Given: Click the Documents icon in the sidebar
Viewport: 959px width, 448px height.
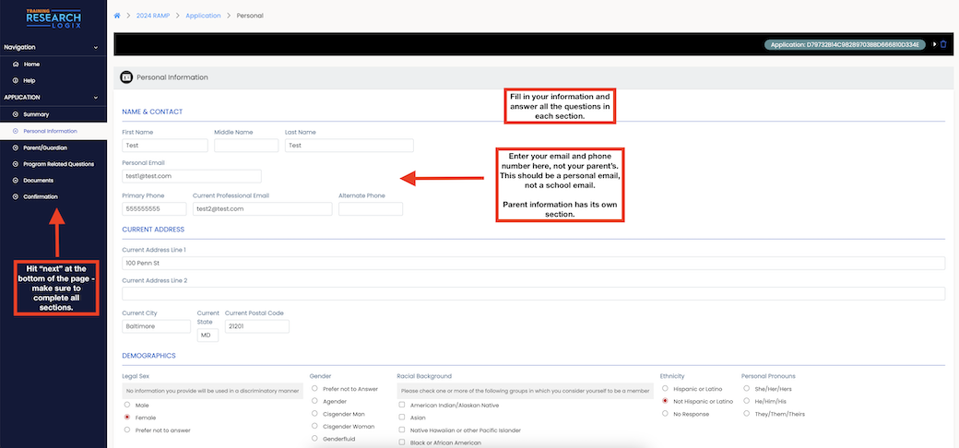Looking at the screenshot, I should point(16,181).
